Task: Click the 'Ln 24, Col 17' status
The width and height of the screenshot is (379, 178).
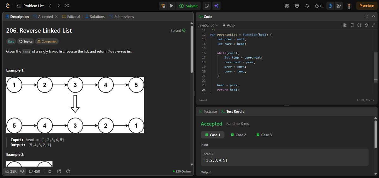Action: point(365,100)
